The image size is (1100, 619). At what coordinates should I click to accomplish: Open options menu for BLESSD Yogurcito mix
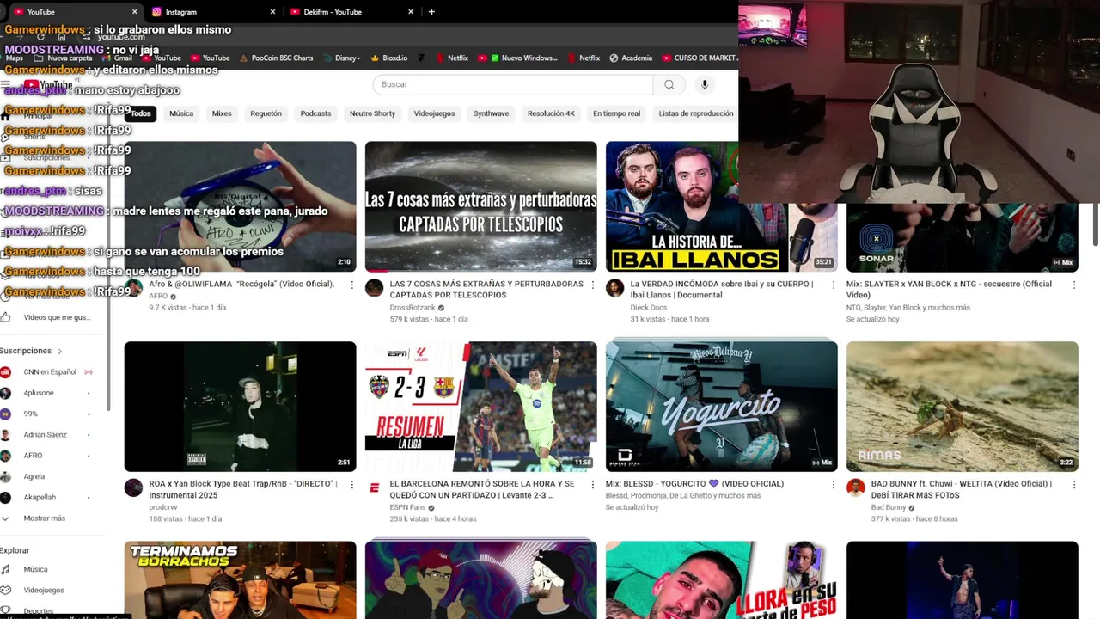click(833, 484)
